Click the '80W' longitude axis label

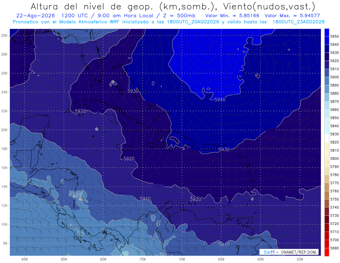(103, 260)
